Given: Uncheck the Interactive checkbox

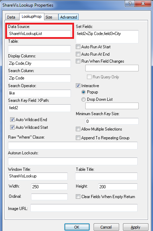Looking at the screenshot, I should click(78, 86).
